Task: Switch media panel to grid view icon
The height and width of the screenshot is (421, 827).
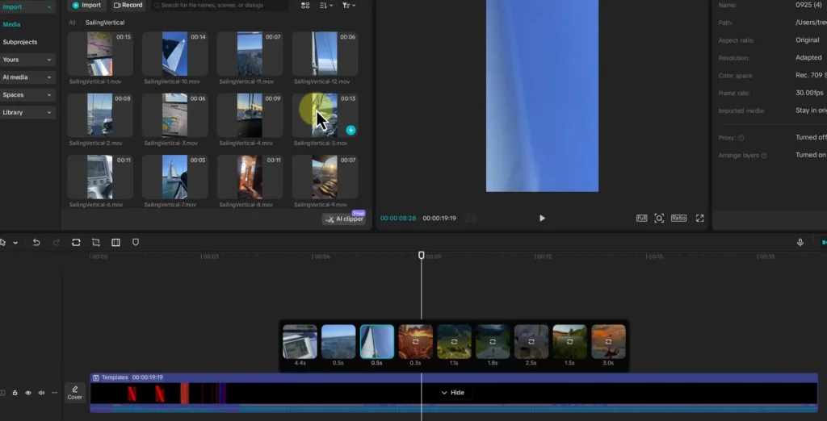Action: pyautogui.click(x=305, y=6)
